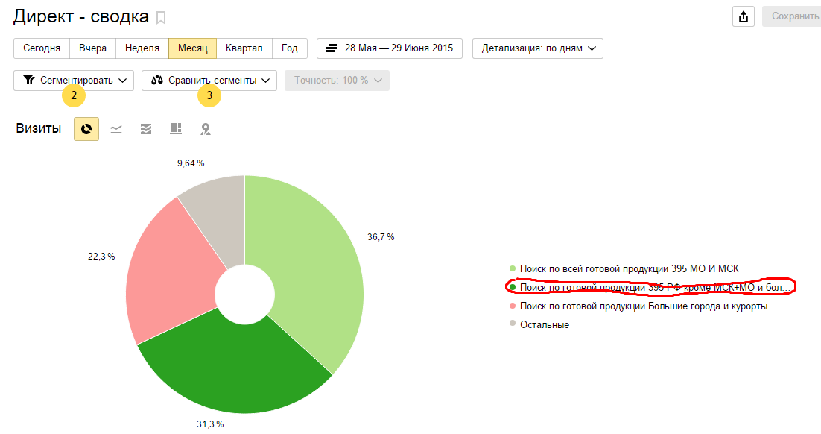Open the Точность: 100 % dropdown
821x434 pixels.
[337, 81]
